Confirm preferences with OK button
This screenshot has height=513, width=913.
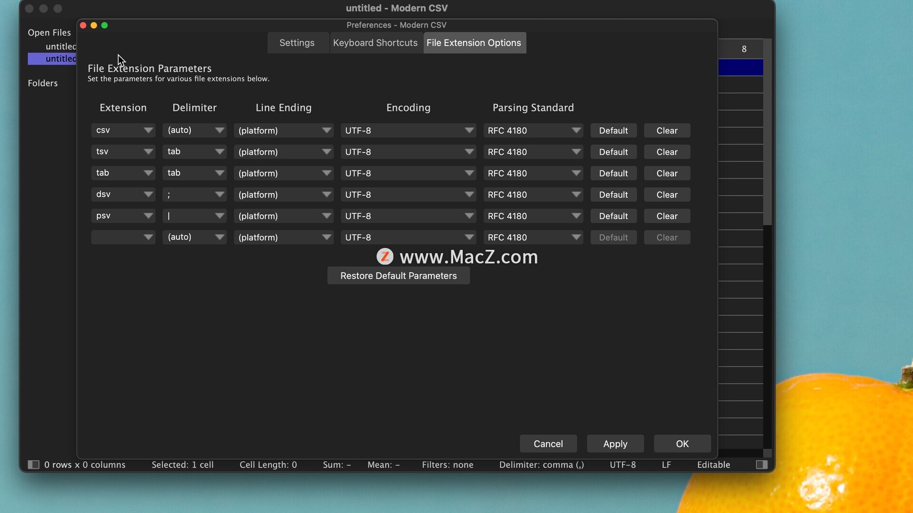pos(682,444)
